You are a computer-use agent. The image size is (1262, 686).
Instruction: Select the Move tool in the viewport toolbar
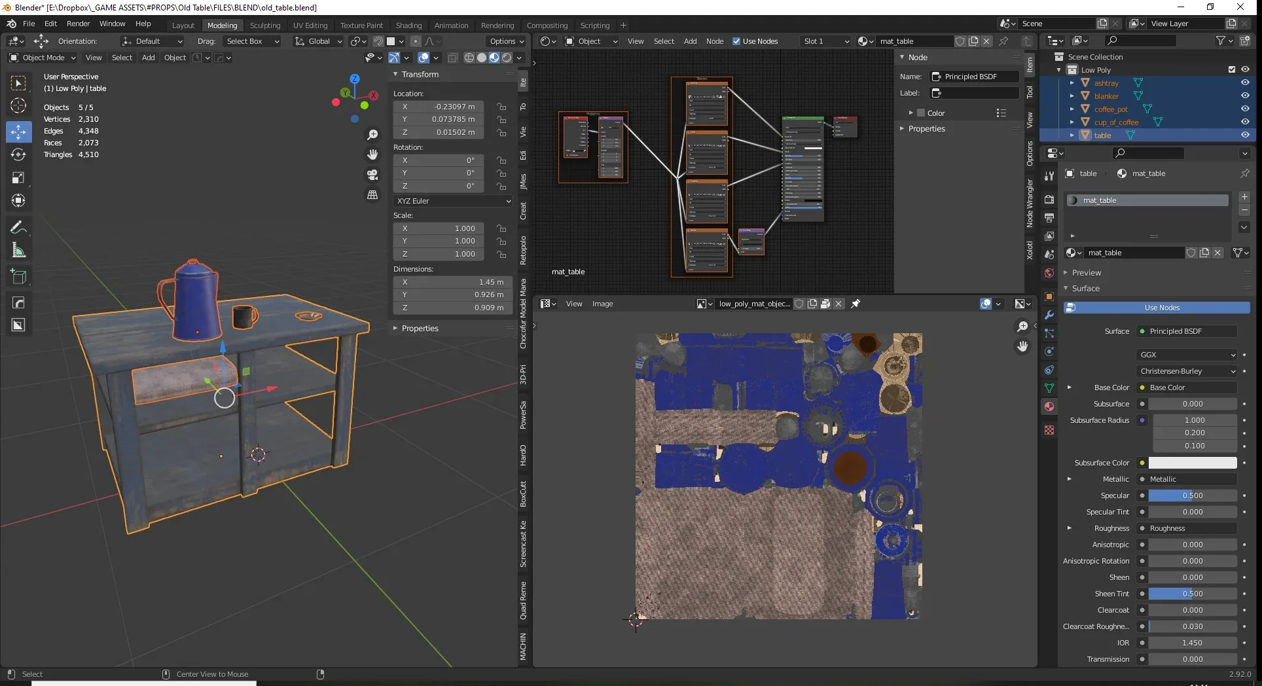pos(18,132)
